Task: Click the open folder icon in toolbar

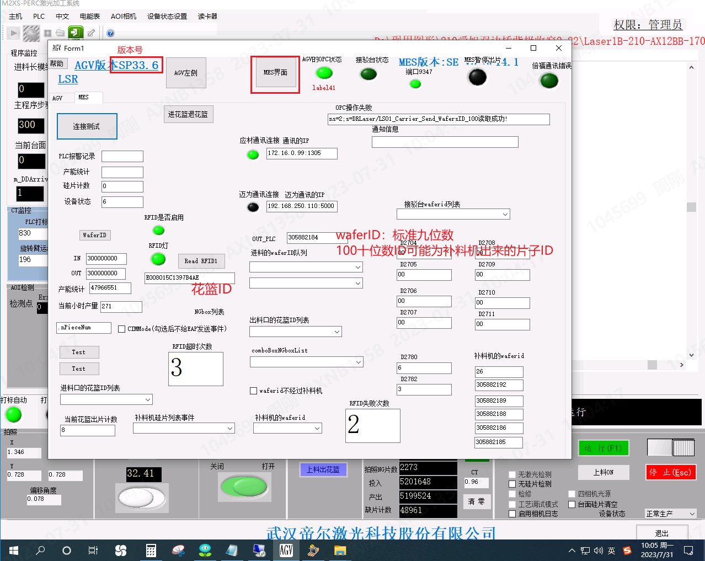Action: tap(60, 33)
